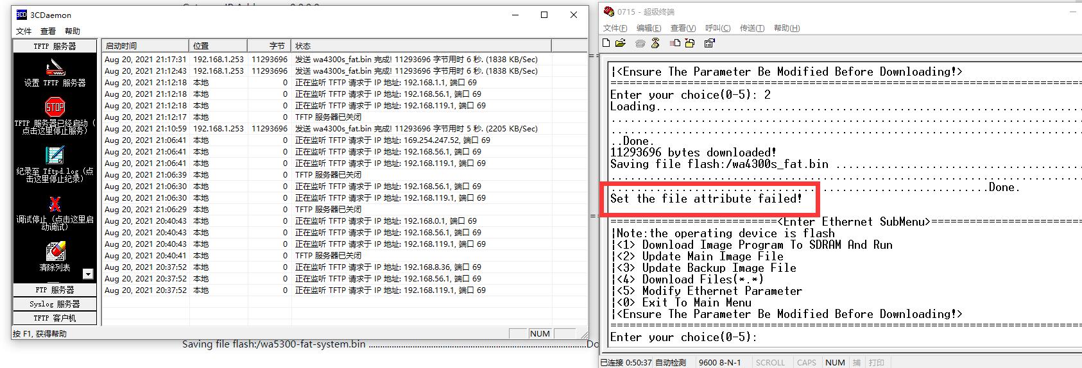Viewport: 1082px width, 368px height.
Task: Click the 'Enter your choice(0-5):' prompt line at the bottom
Action: [x=683, y=337]
